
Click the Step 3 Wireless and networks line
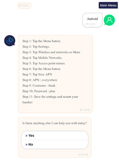[x=52, y=52]
